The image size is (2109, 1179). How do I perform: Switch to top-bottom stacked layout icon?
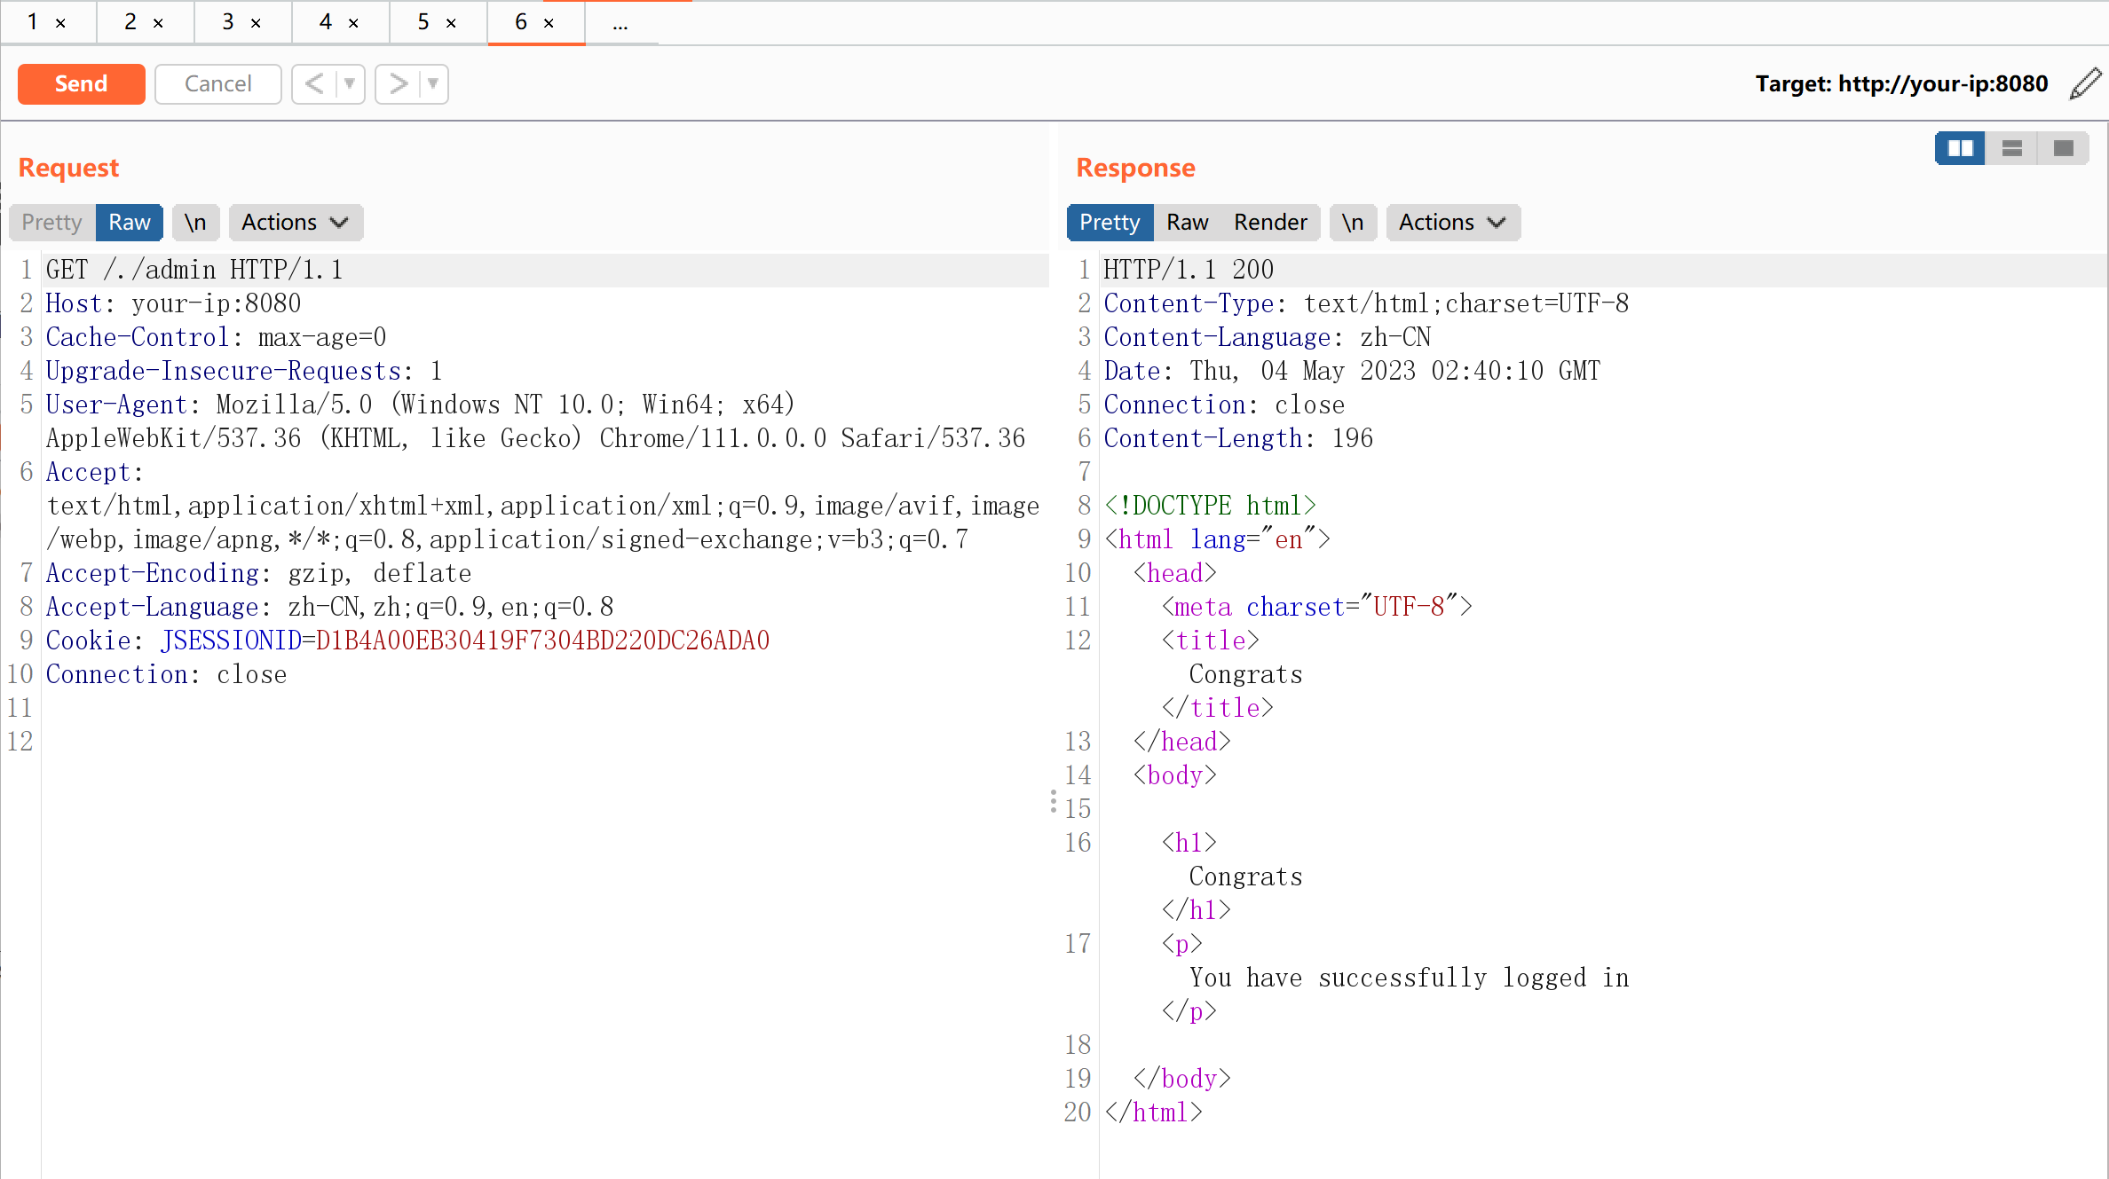pyautogui.click(x=2011, y=148)
